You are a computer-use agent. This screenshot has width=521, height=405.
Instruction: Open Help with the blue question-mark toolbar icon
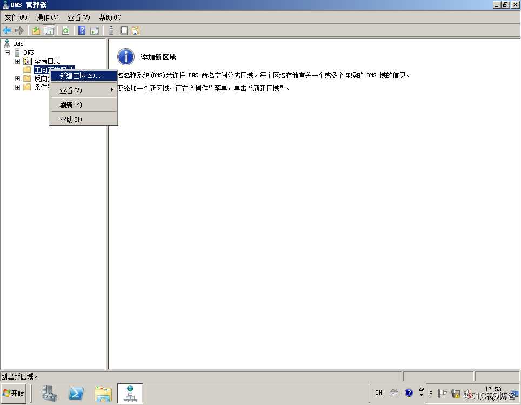tap(82, 31)
